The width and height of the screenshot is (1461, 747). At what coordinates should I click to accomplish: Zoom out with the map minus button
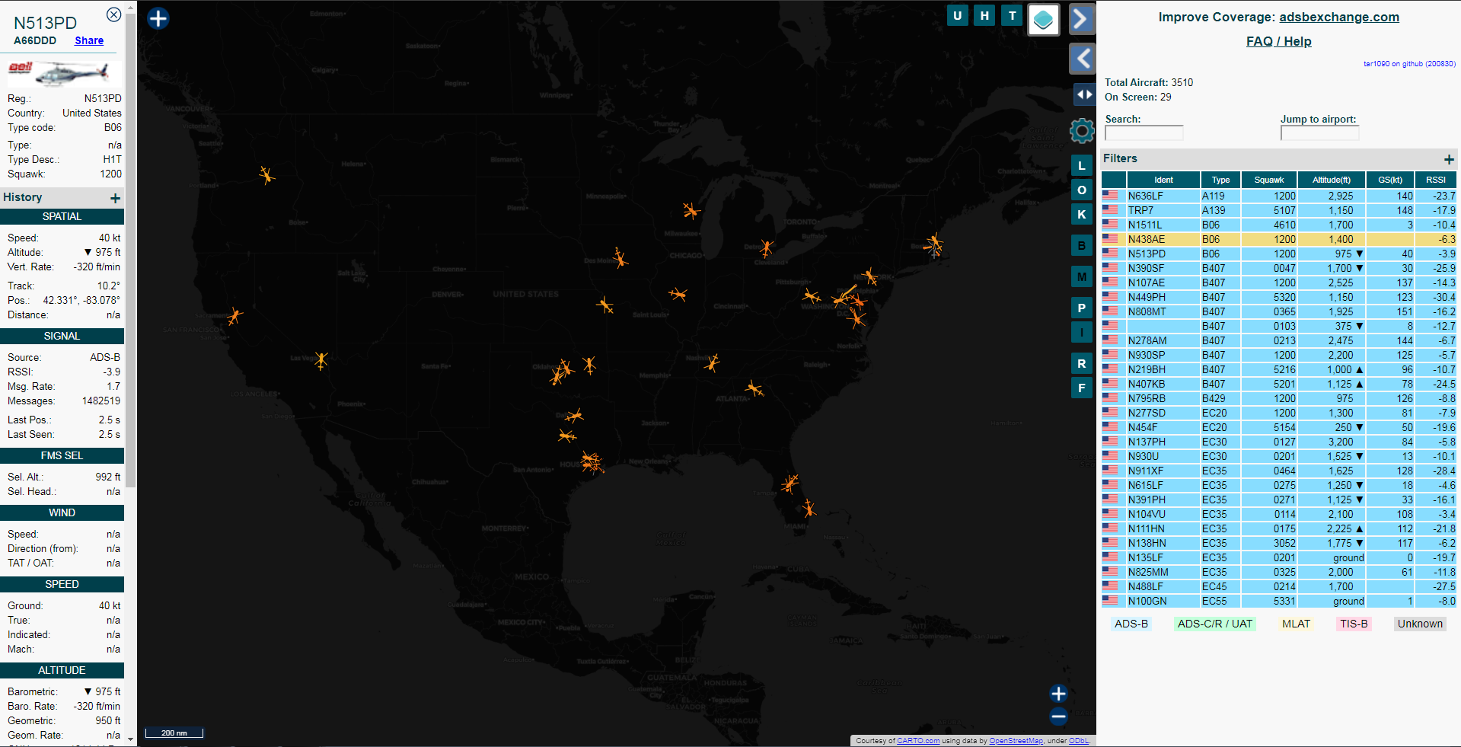1058,716
